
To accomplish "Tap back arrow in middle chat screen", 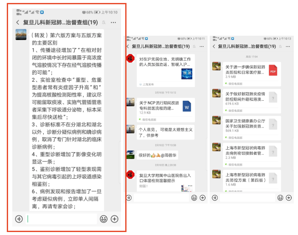I will [128, 46].
